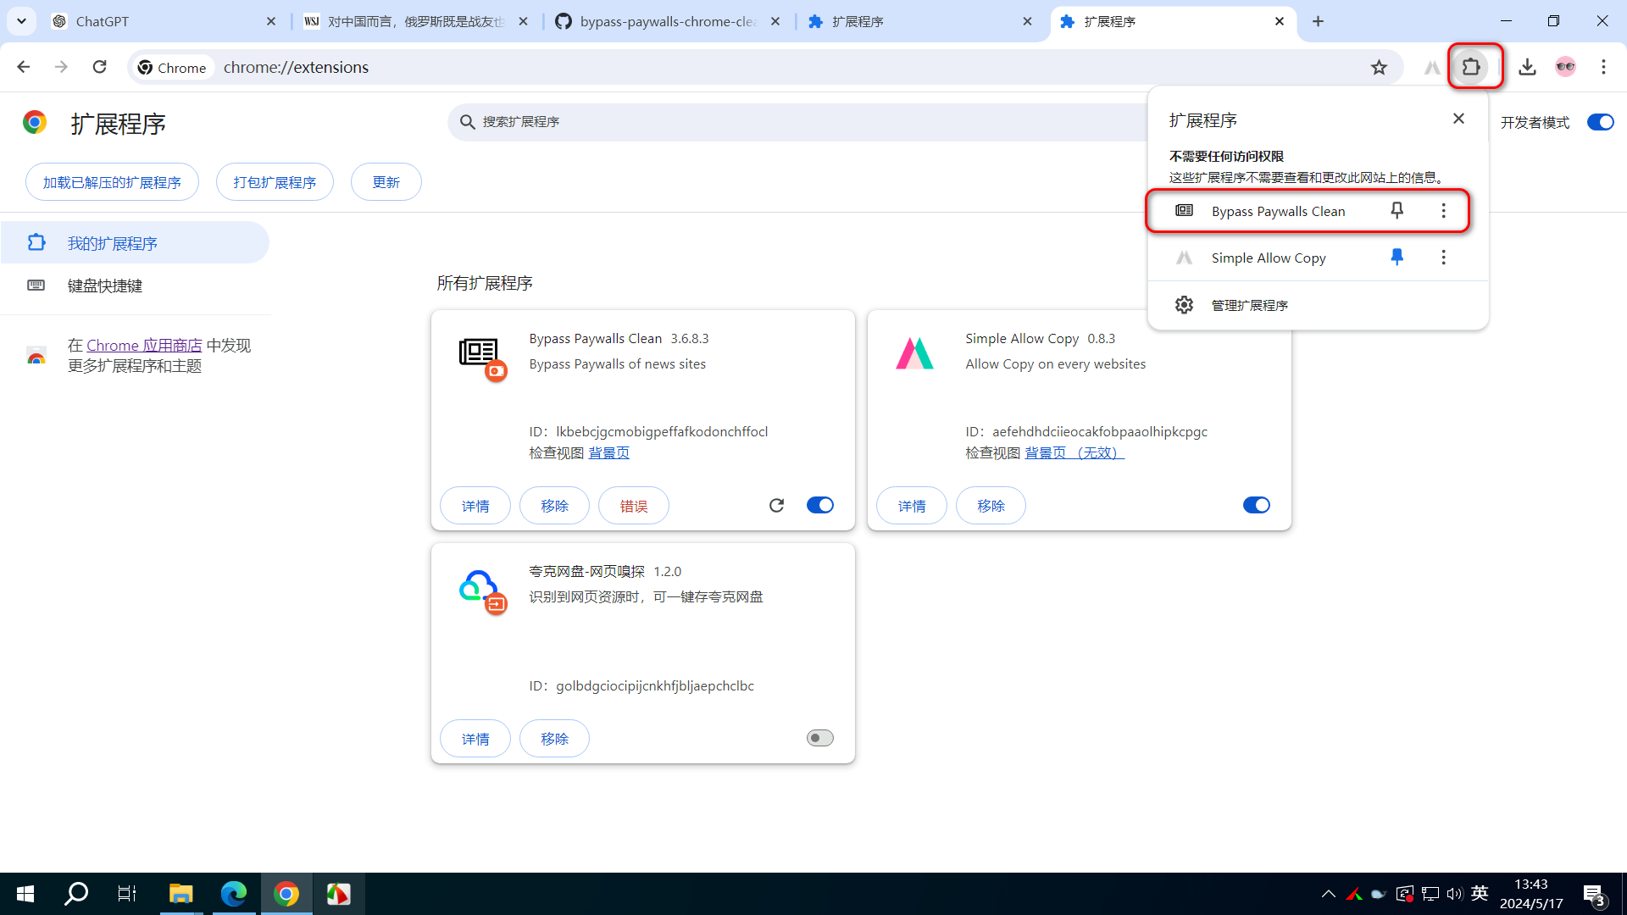This screenshot has height=915, width=1627.
Task: Select 我的扩展程序 in sidebar
Action: point(135,243)
